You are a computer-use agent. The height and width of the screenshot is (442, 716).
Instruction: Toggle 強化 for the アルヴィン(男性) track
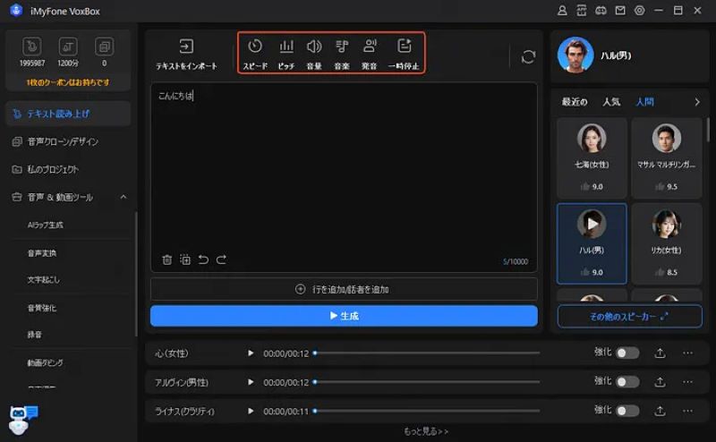pyautogui.click(x=627, y=382)
